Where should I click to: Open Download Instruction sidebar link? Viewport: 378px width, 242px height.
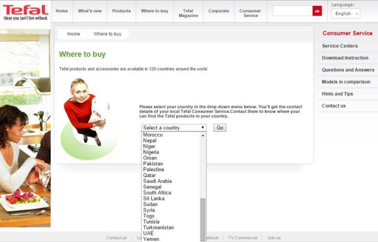point(345,58)
